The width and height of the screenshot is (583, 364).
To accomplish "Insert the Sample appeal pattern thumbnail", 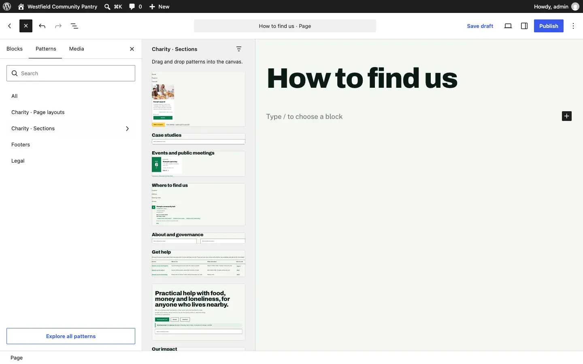I will click(198, 99).
